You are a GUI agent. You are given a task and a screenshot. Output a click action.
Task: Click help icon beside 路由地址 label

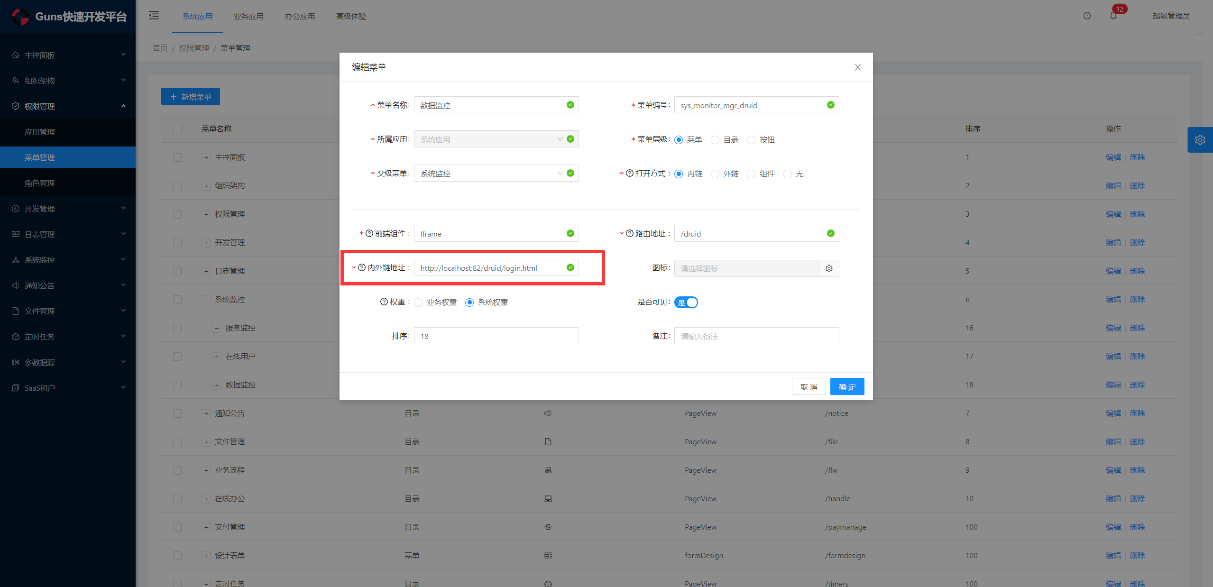[x=630, y=234]
